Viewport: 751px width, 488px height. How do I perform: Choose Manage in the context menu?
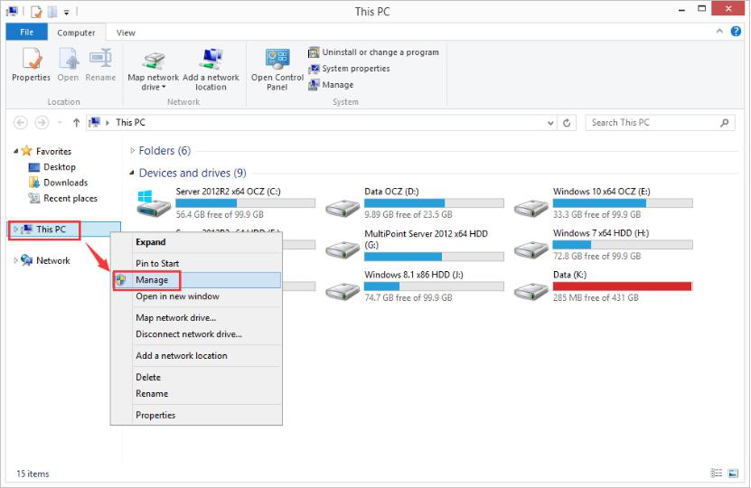196,279
